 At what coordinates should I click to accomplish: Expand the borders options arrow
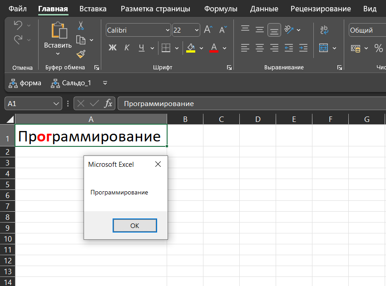pyautogui.click(x=177, y=48)
